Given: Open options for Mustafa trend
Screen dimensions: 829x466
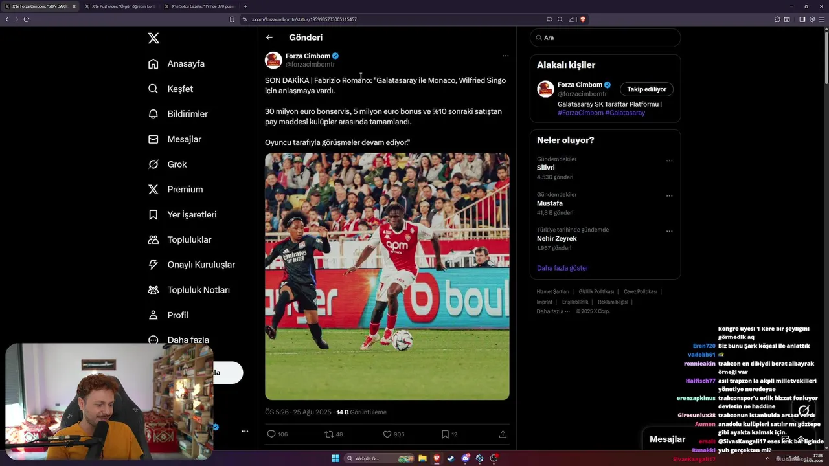Looking at the screenshot, I should [x=670, y=195].
